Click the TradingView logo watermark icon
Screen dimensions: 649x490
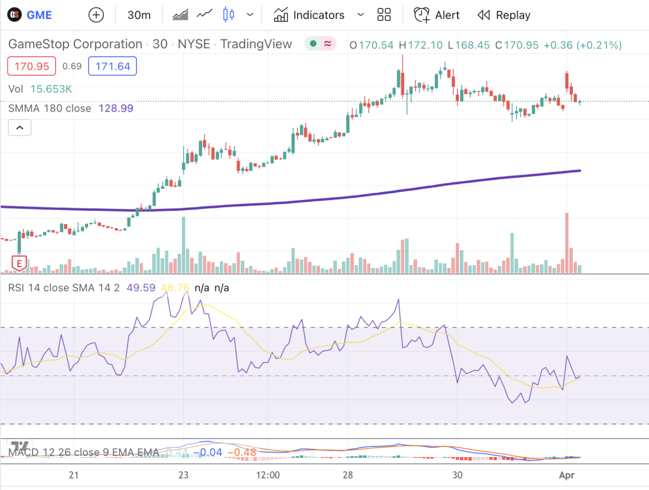(x=20, y=447)
